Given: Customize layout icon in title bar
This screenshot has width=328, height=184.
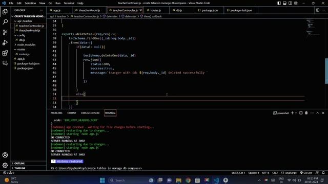Looking at the screenshot, I should tap(296, 3).
